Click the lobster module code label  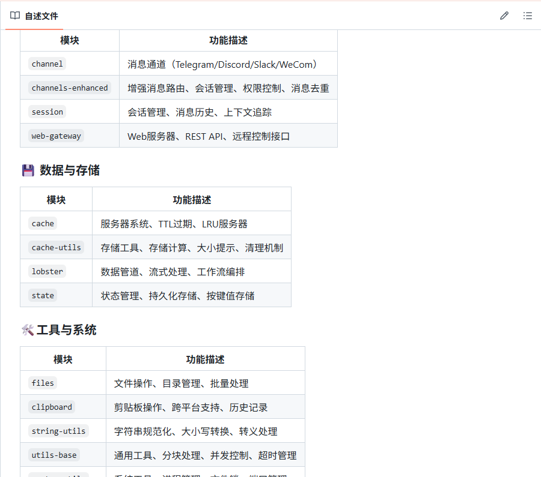tap(47, 271)
